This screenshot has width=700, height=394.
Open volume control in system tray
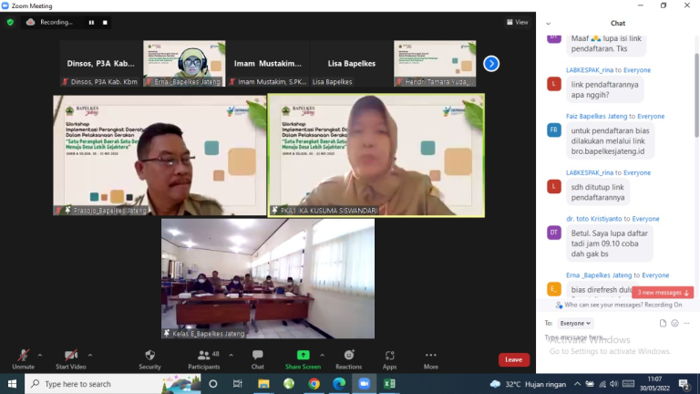pos(613,384)
